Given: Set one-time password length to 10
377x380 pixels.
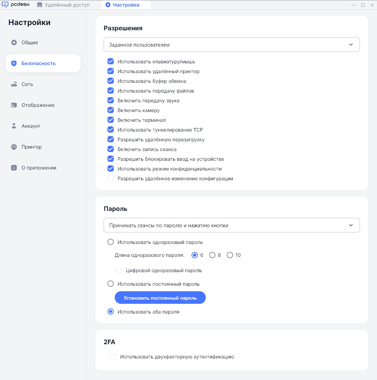Looking at the screenshot, I should pos(230,255).
